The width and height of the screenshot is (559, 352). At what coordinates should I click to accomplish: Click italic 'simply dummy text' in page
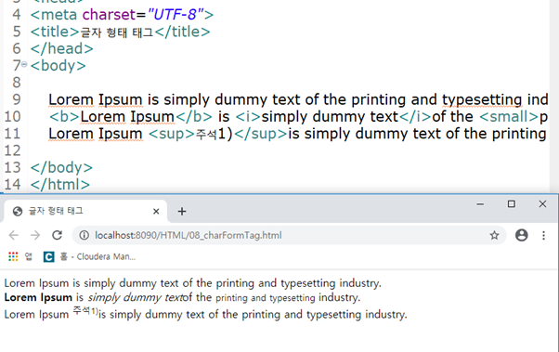pyautogui.click(x=135, y=298)
